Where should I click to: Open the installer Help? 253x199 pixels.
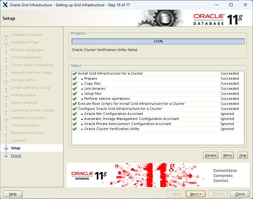click(13, 194)
